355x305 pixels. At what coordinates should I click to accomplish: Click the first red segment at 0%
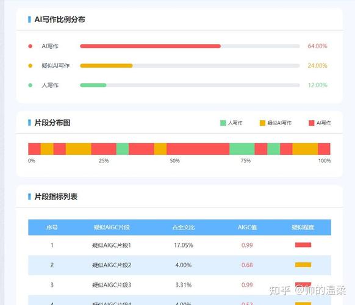[34, 149]
